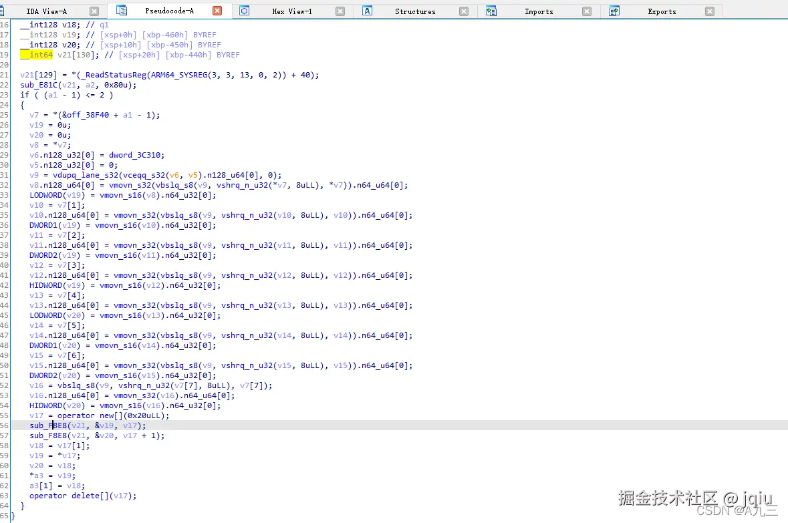Click sub_E81C function call
788x523 pixels.
pos(39,85)
